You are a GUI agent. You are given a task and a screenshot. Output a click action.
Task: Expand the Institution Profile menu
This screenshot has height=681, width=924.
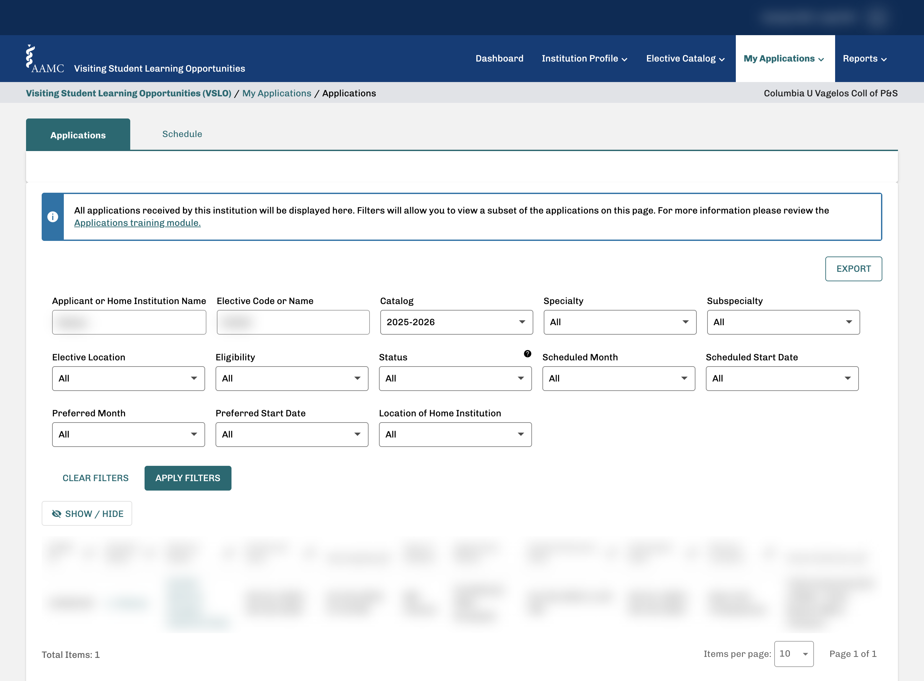tap(584, 59)
